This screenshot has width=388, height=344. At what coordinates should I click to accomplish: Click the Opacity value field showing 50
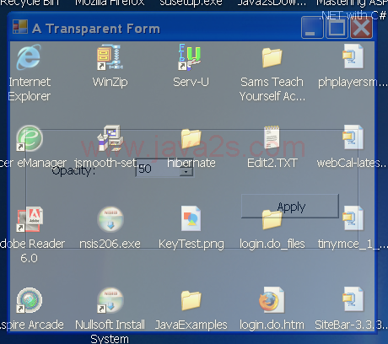click(158, 168)
